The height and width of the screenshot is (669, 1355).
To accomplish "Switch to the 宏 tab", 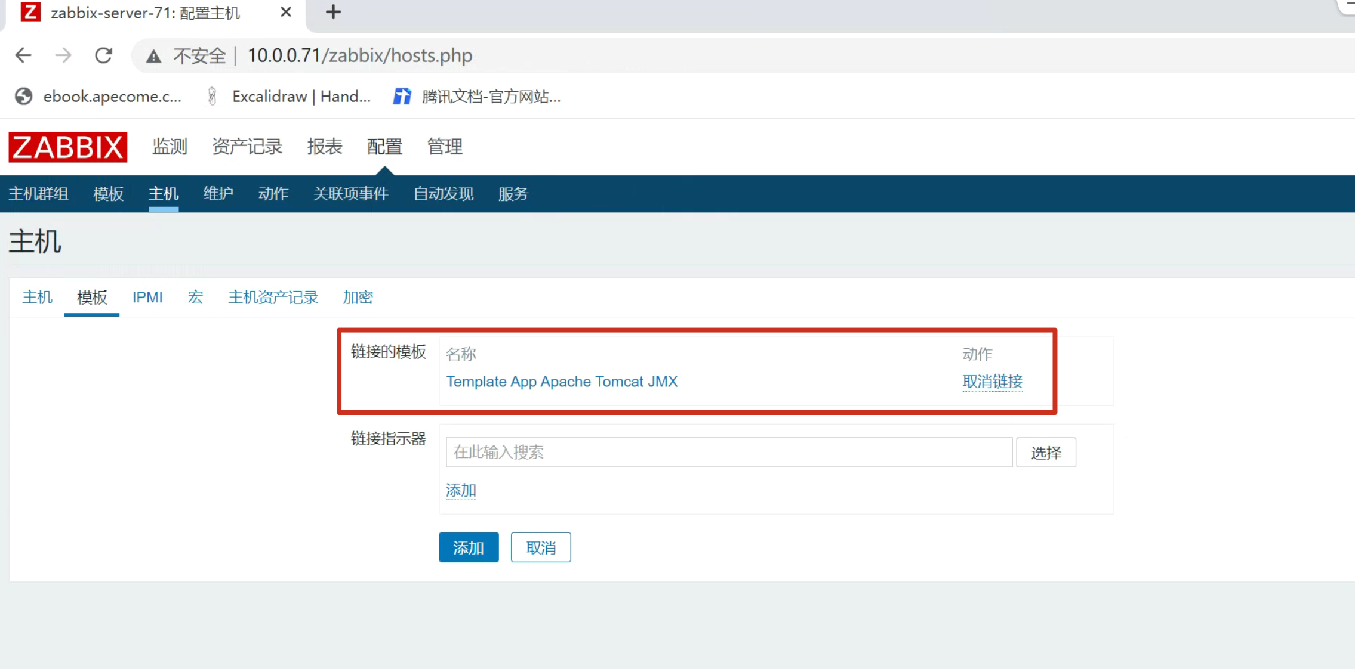I will coord(195,297).
